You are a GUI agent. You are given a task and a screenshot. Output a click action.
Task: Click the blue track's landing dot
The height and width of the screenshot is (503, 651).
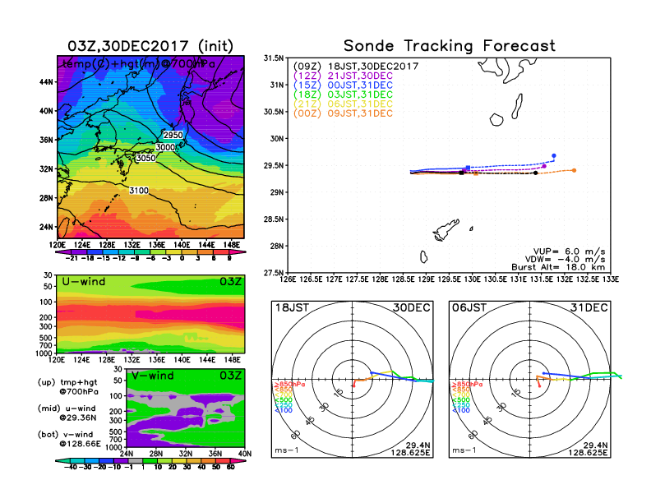coord(554,156)
